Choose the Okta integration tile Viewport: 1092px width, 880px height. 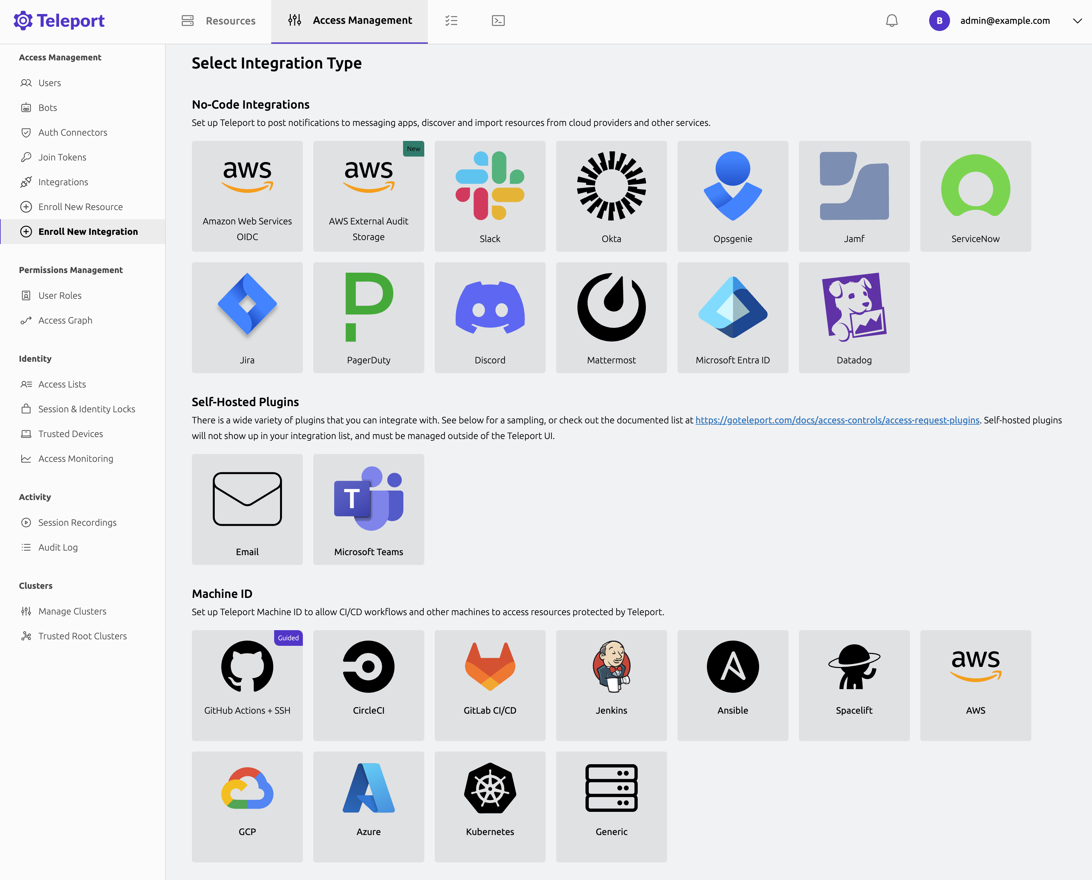[x=611, y=196]
